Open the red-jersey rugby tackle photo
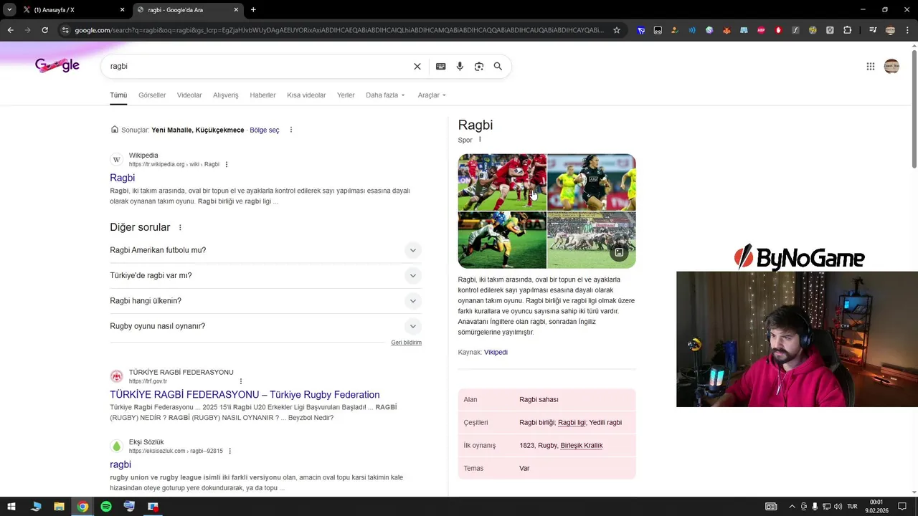Screen dimensions: 918x516 pyautogui.click(x=502, y=182)
